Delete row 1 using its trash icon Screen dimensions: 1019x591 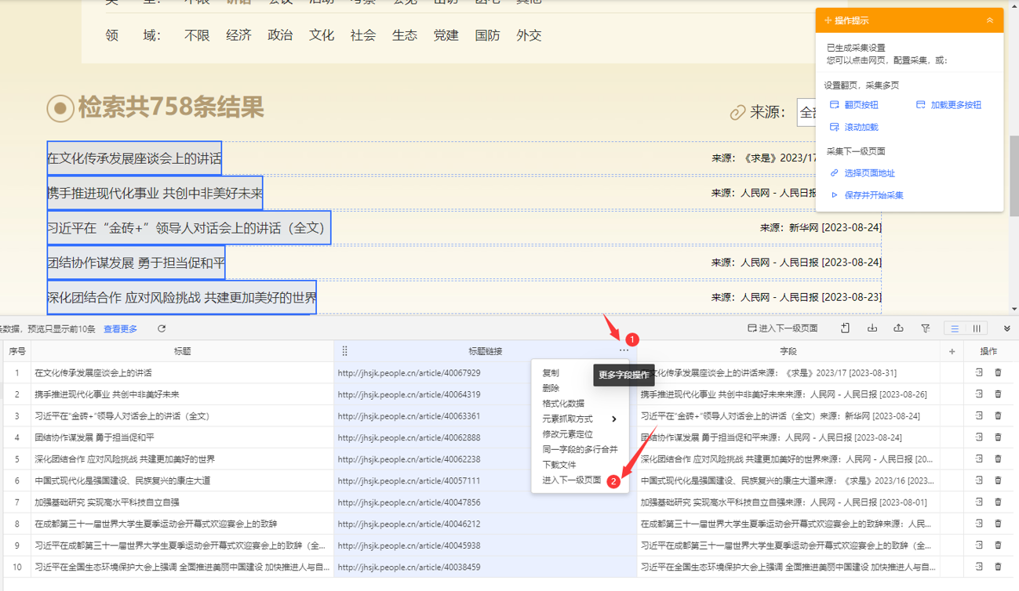(998, 373)
